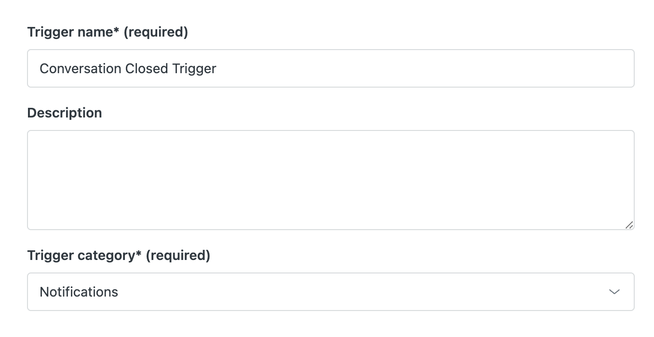Click the dropdown chevron beside Notifications
Viewport: 654px width, 337px height.
pos(614,292)
